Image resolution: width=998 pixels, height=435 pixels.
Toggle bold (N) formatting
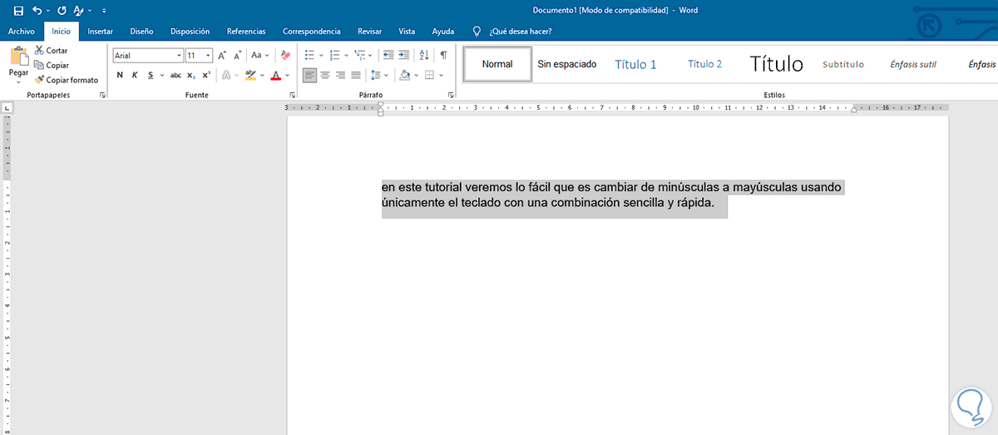(x=120, y=75)
